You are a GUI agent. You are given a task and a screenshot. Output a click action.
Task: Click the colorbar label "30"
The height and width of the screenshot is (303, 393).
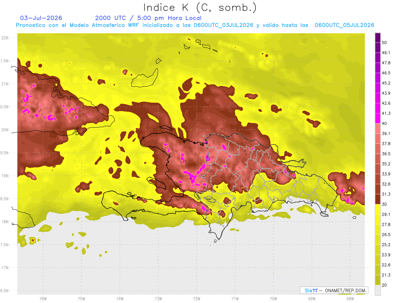pos(384,204)
